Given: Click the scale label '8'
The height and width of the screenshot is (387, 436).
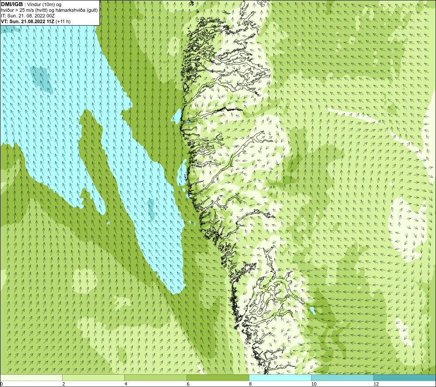Looking at the screenshot, I should [x=251, y=384].
